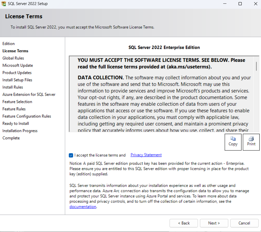This screenshot has height=232, width=261.
Task: Uncheck the accept license terms checkbox
Action: (x=71, y=155)
